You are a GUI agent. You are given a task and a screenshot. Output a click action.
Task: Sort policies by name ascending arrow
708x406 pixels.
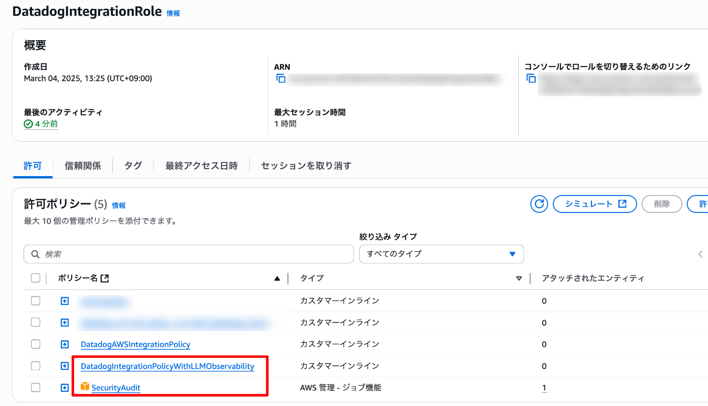(x=277, y=279)
